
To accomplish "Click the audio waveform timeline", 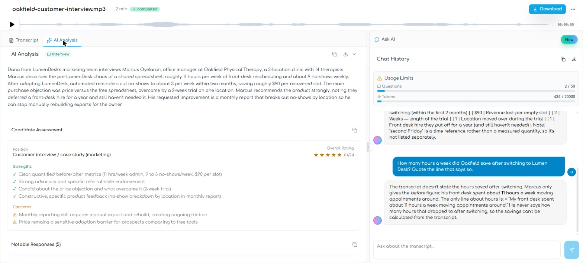I will 284,24.
